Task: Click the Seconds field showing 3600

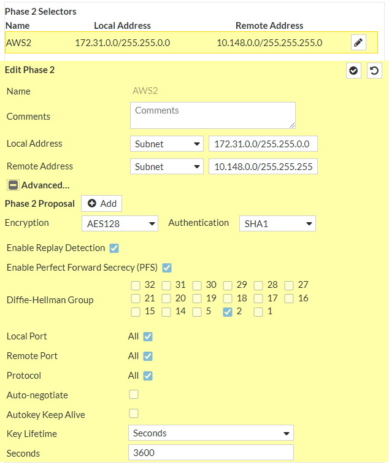Action: pyautogui.click(x=211, y=453)
